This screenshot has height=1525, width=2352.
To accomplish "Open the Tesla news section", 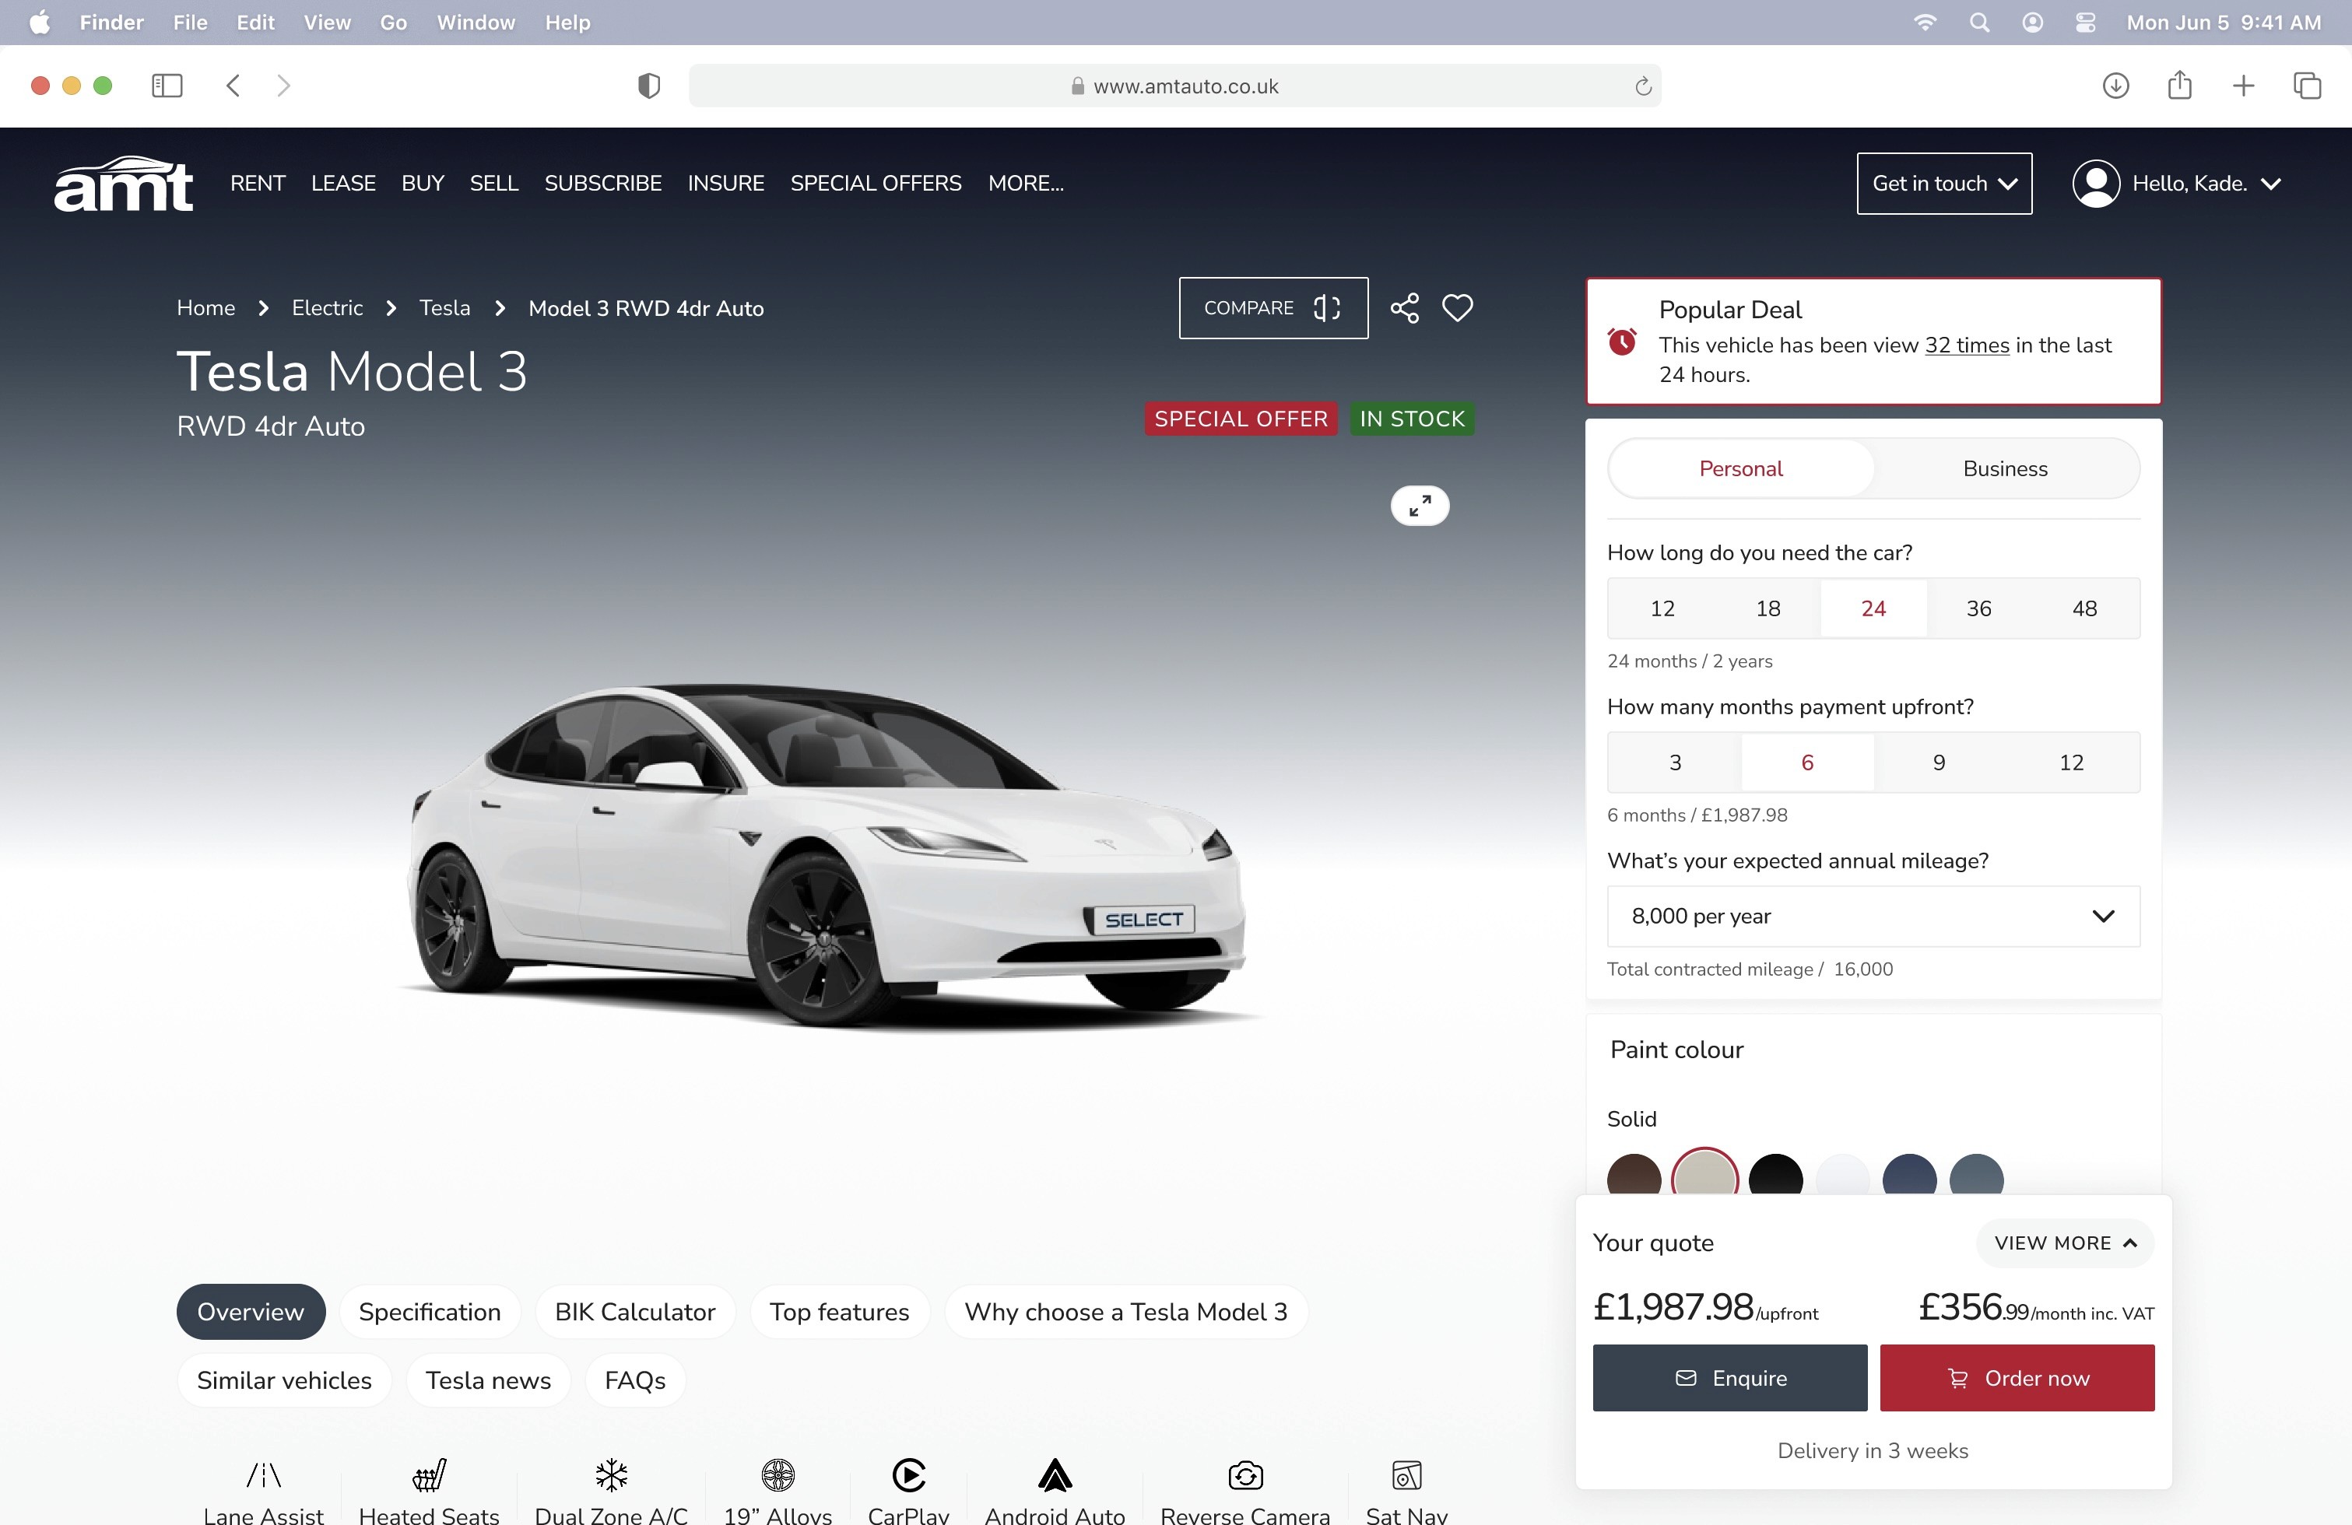I will tap(488, 1381).
